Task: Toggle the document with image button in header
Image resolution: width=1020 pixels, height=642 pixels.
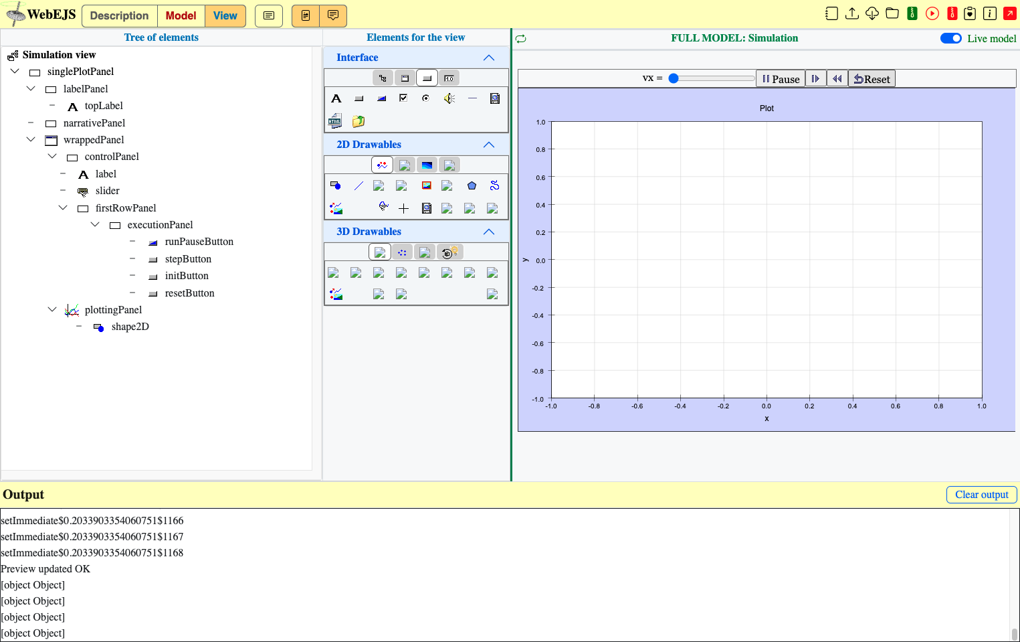Action: click(306, 15)
